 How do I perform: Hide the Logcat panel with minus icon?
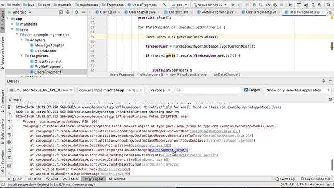[330, 81]
